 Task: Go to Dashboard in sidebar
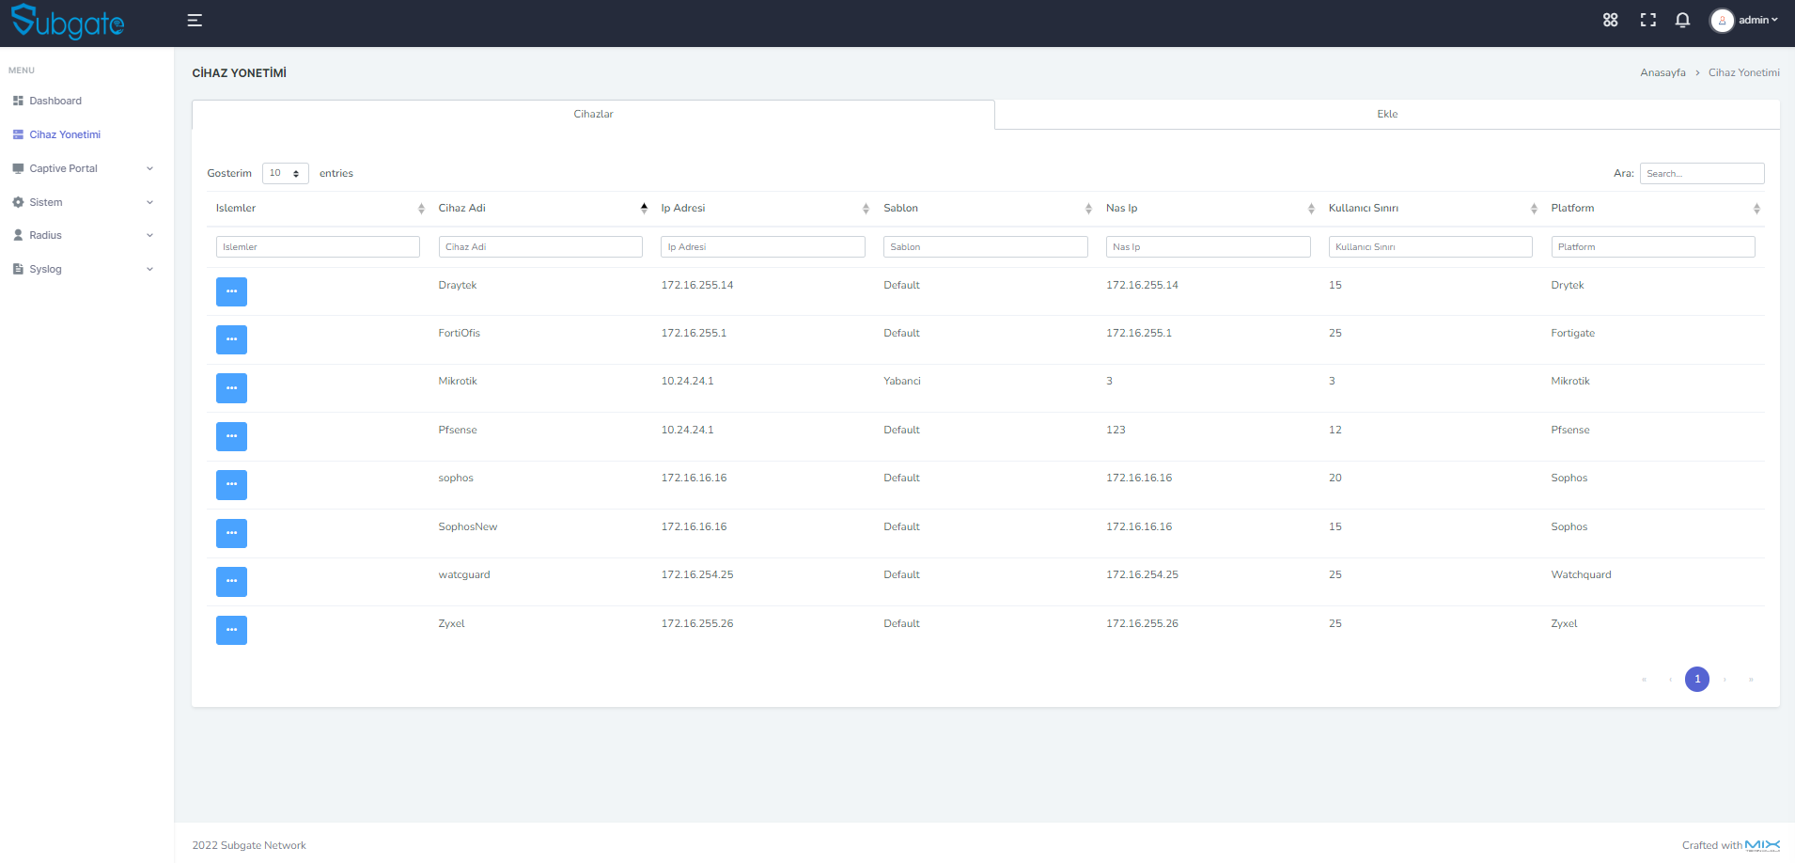[55, 101]
